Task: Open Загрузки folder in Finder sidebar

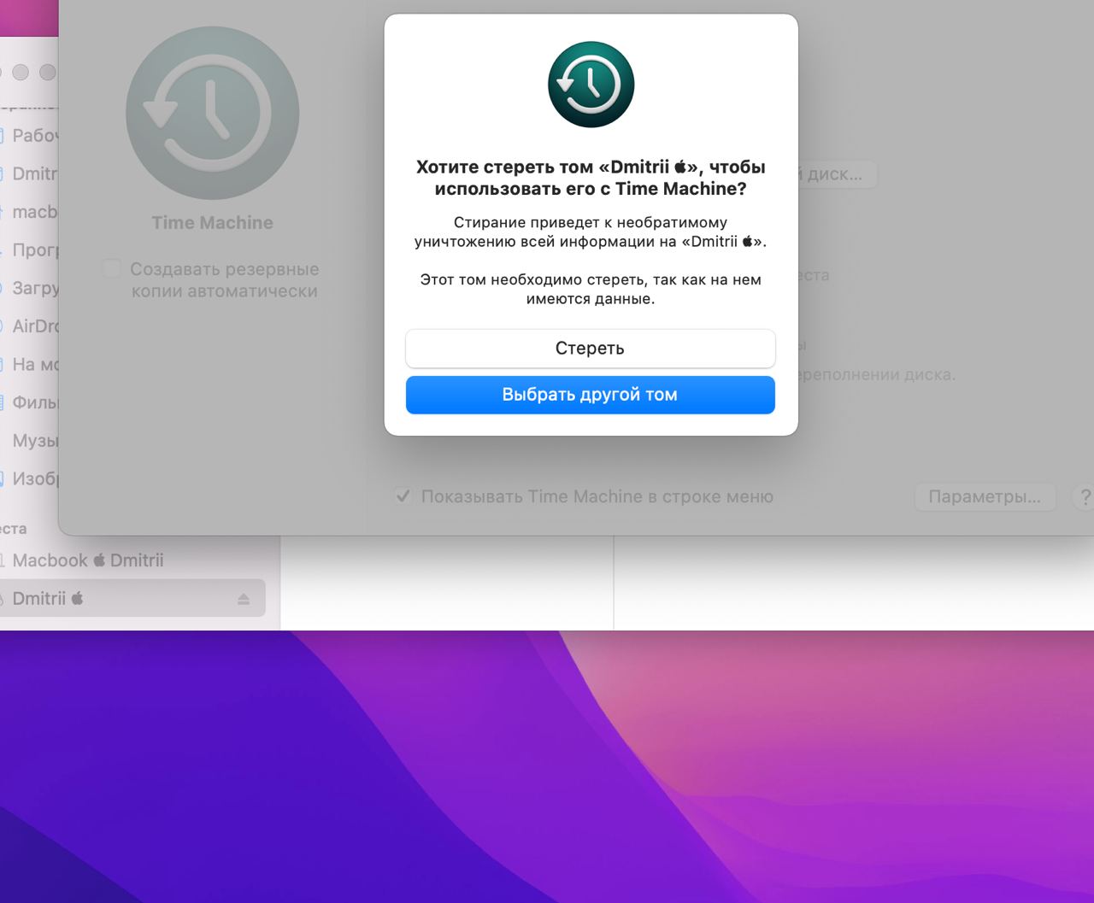Action: click(x=31, y=288)
